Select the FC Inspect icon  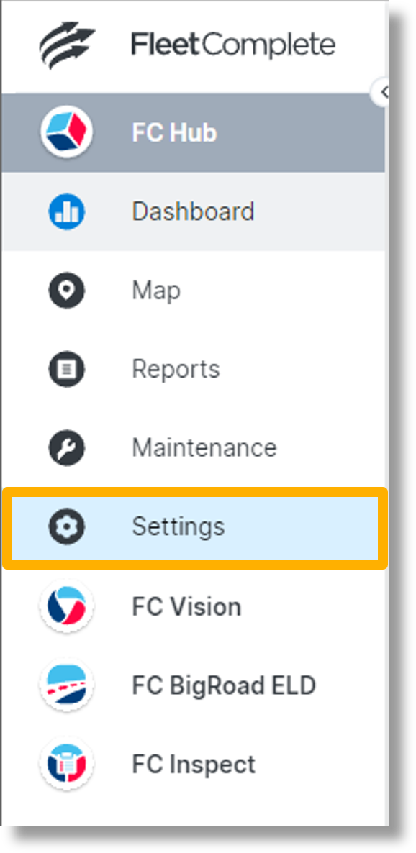click(x=65, y=765)
